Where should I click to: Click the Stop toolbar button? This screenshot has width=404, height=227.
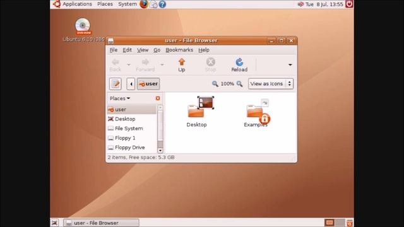point(210,65)
